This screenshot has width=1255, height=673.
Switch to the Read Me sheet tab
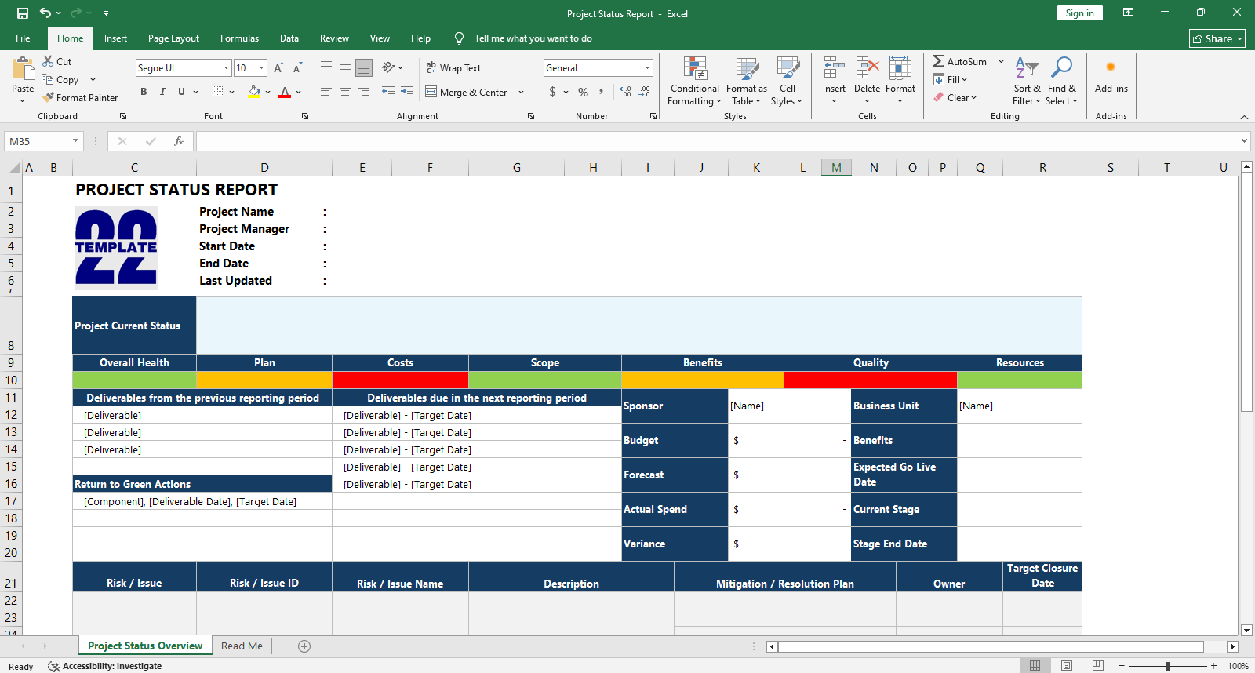(242, 646)
